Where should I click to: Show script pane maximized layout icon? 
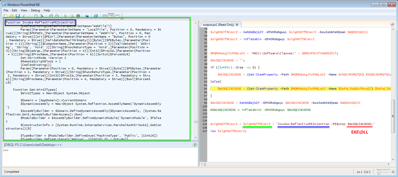pos(117,16)
